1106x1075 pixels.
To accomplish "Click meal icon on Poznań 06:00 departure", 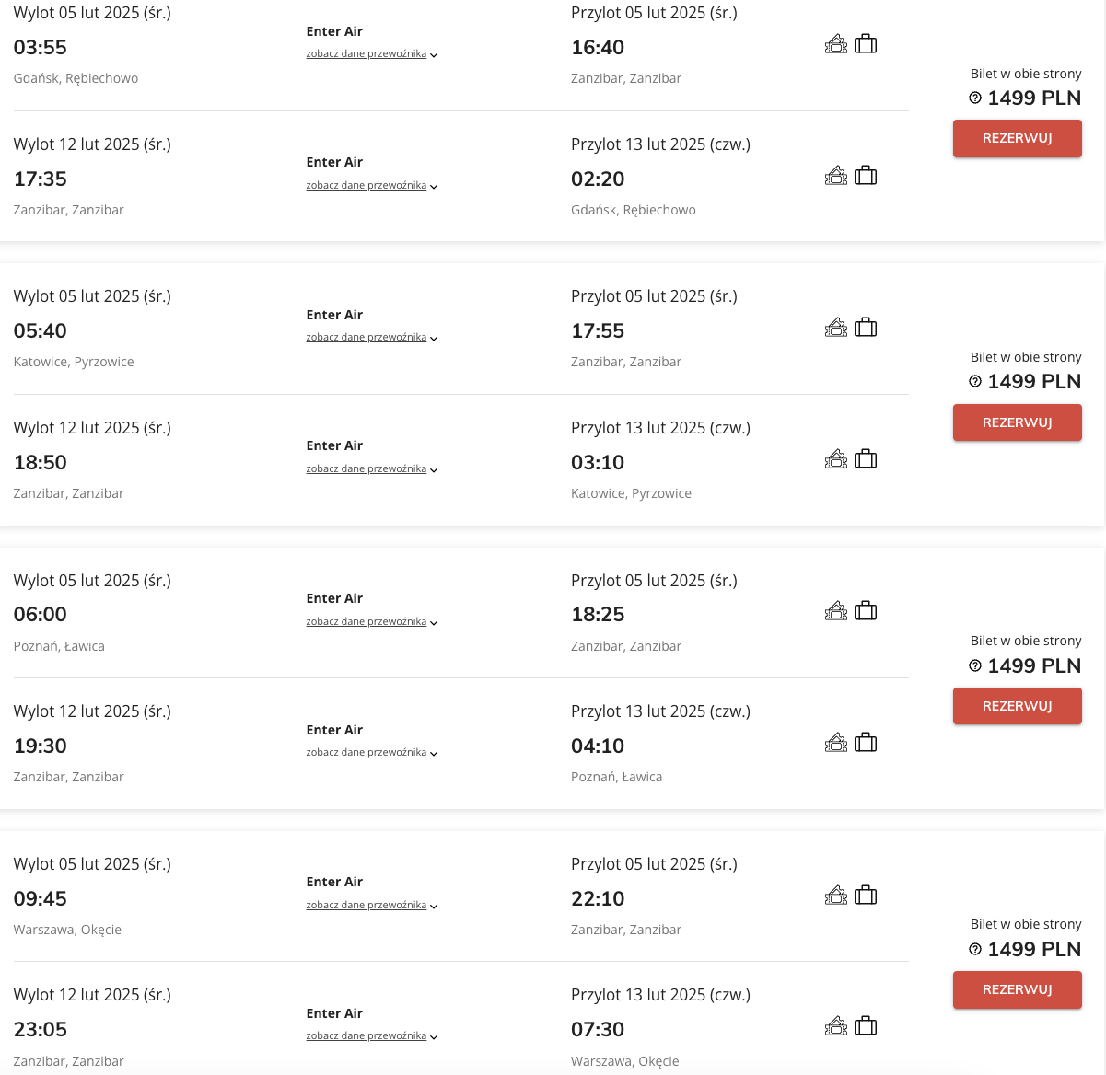I will 836,610.
